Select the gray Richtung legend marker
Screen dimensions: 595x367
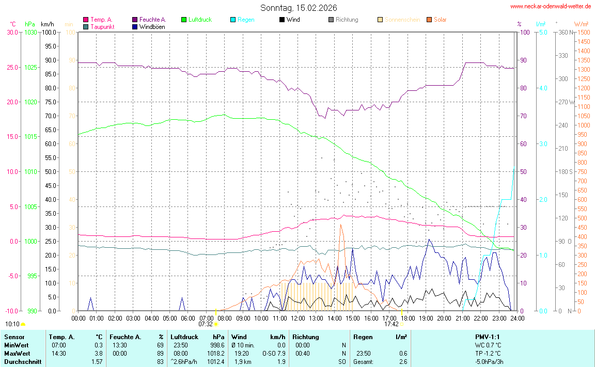pyautogui.click(x=331, y=20)
